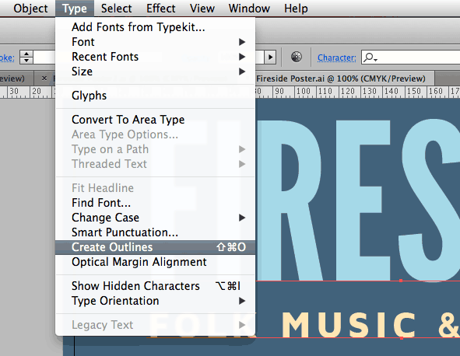Screen dimensions: 460x356
Task: Click the Recolor Artwork wheel icon
Action: click(297, 57)
